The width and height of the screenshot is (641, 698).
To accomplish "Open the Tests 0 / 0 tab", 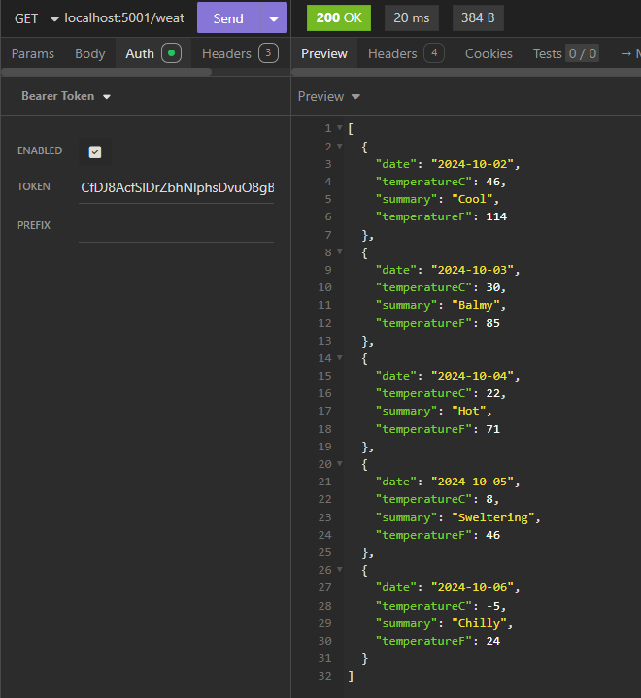I will point(565,53).
